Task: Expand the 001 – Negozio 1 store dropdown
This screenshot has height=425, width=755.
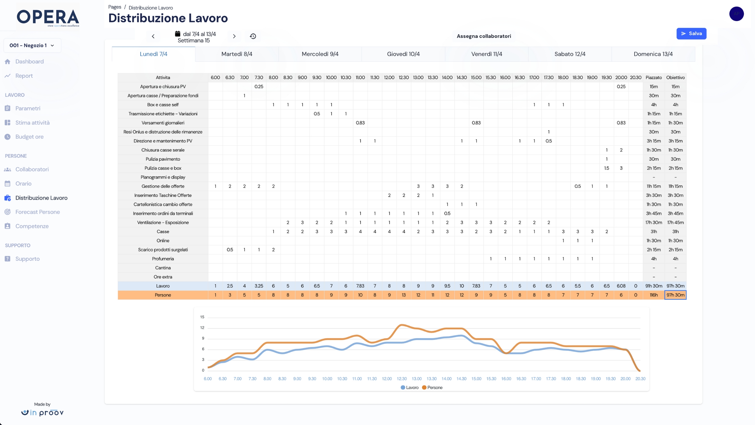Action: pos(32,46)
